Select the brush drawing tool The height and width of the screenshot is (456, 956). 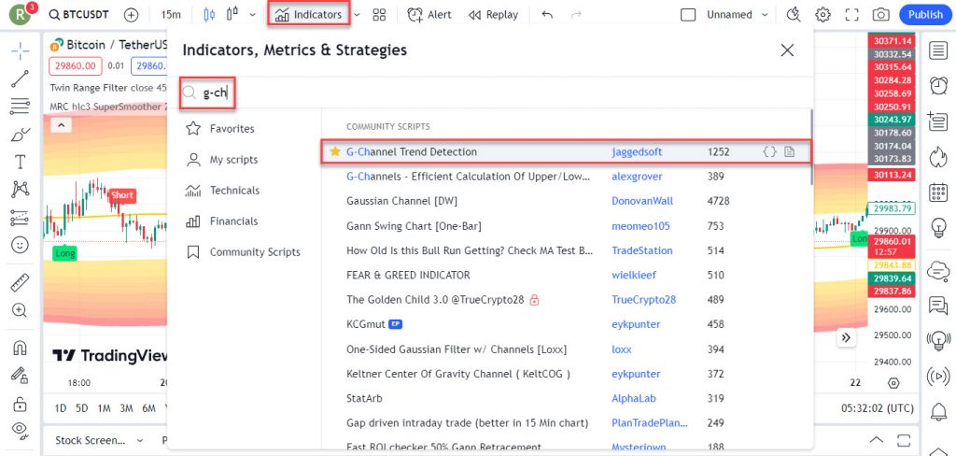tap(21, 135)
